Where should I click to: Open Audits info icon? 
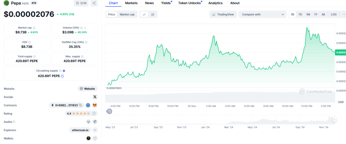point(14,122)
